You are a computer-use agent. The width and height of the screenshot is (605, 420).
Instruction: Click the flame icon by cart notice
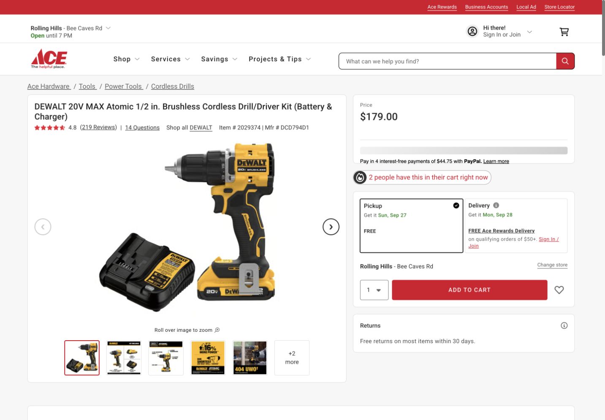coord(360,177)
